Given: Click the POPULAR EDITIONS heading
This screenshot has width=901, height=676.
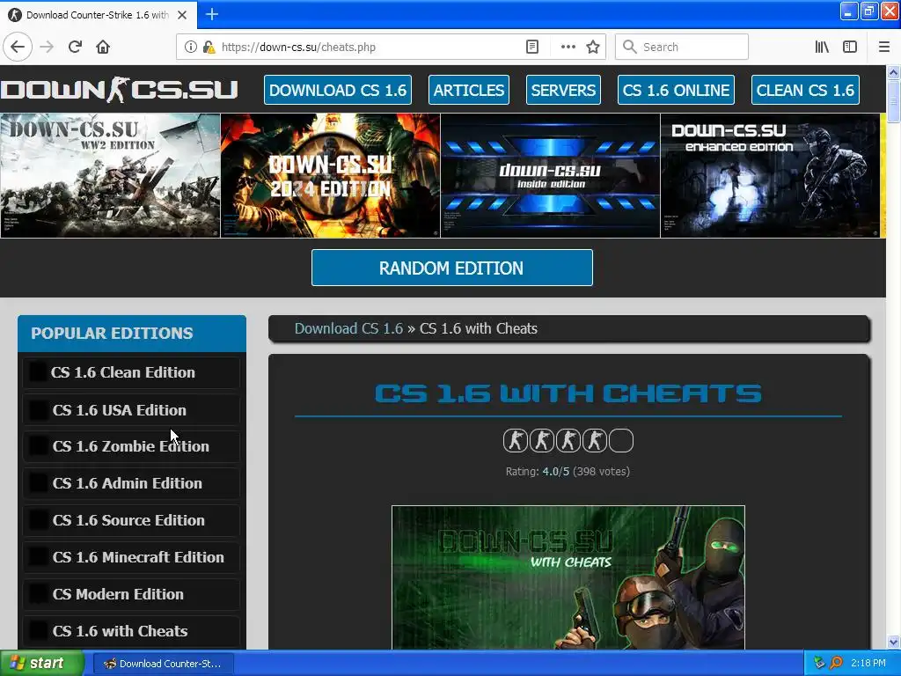Looking at the screenshot, I should click(112, 334).
